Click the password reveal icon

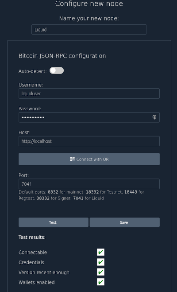[x=154, y=117]
